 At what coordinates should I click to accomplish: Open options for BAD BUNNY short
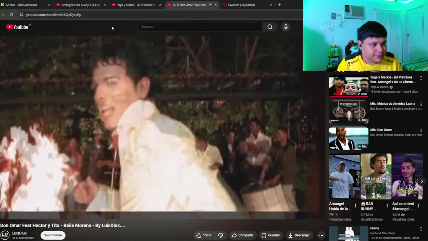tap(387, 206)
